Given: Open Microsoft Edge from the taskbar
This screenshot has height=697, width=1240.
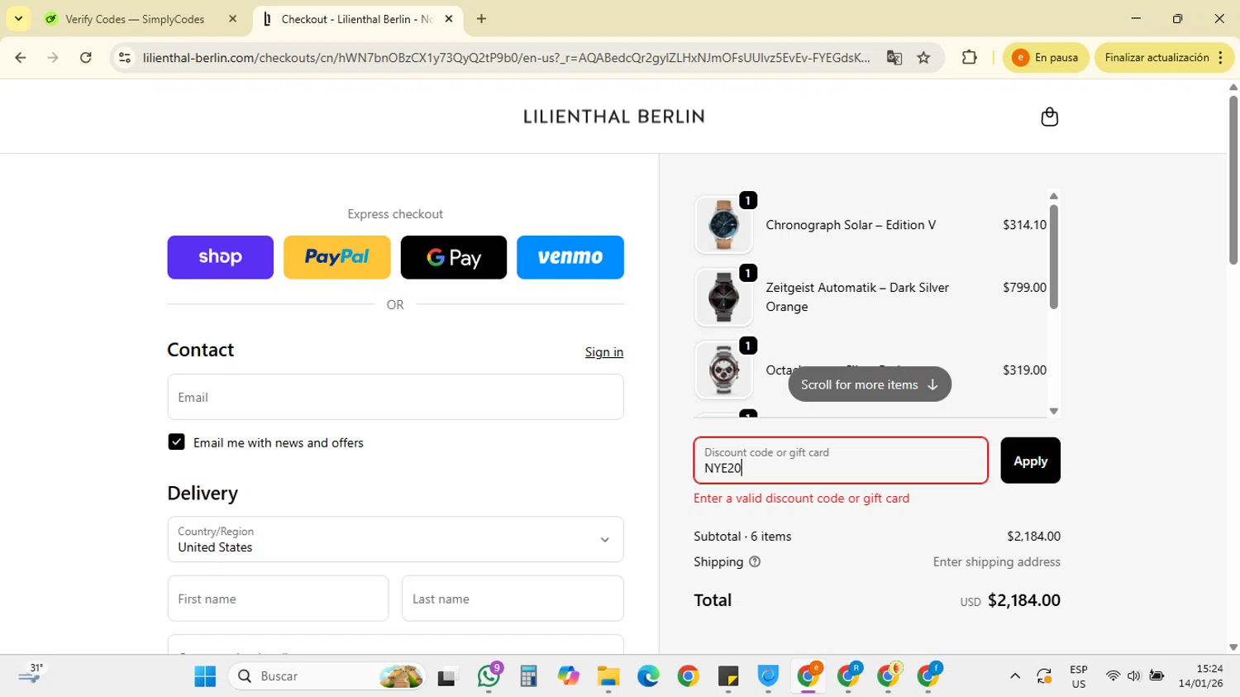Looking at the screenshot, I should [648, 676].
